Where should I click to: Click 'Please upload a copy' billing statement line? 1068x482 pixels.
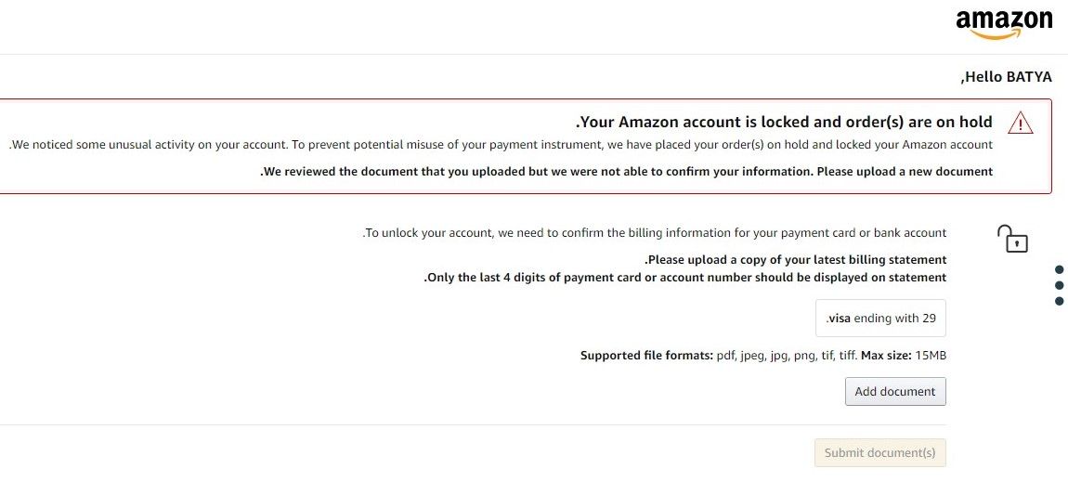[x=795, y=260]
